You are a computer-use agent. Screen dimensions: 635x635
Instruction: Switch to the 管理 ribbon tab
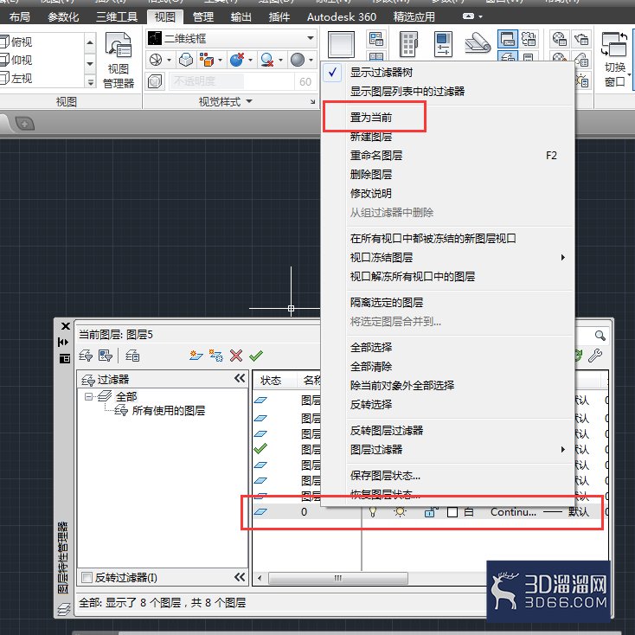203,17
